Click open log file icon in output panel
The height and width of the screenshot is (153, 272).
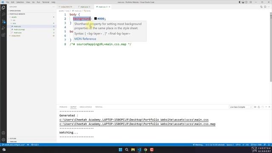(x=263, y=107)
